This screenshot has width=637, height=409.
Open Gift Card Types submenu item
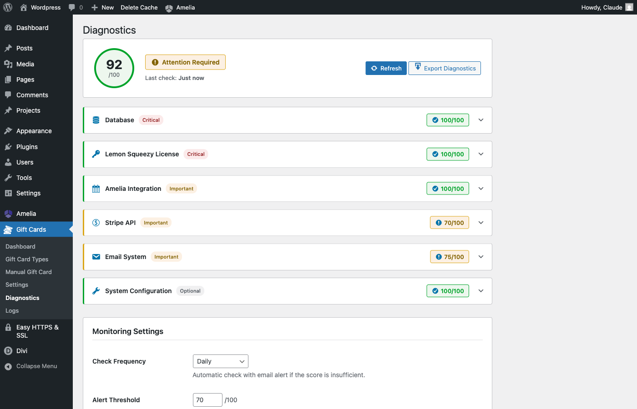[x=27, y=259]
